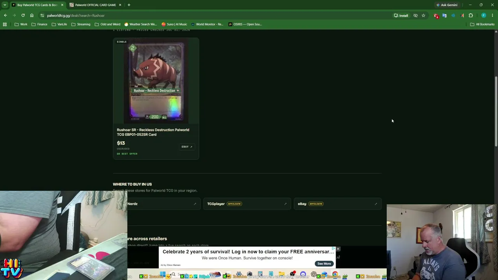
Task: Click the crossed-out eye icon in address bar
Action: pos(416,16)
